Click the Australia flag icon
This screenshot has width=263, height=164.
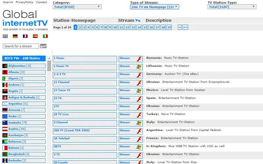click(5, 123)
